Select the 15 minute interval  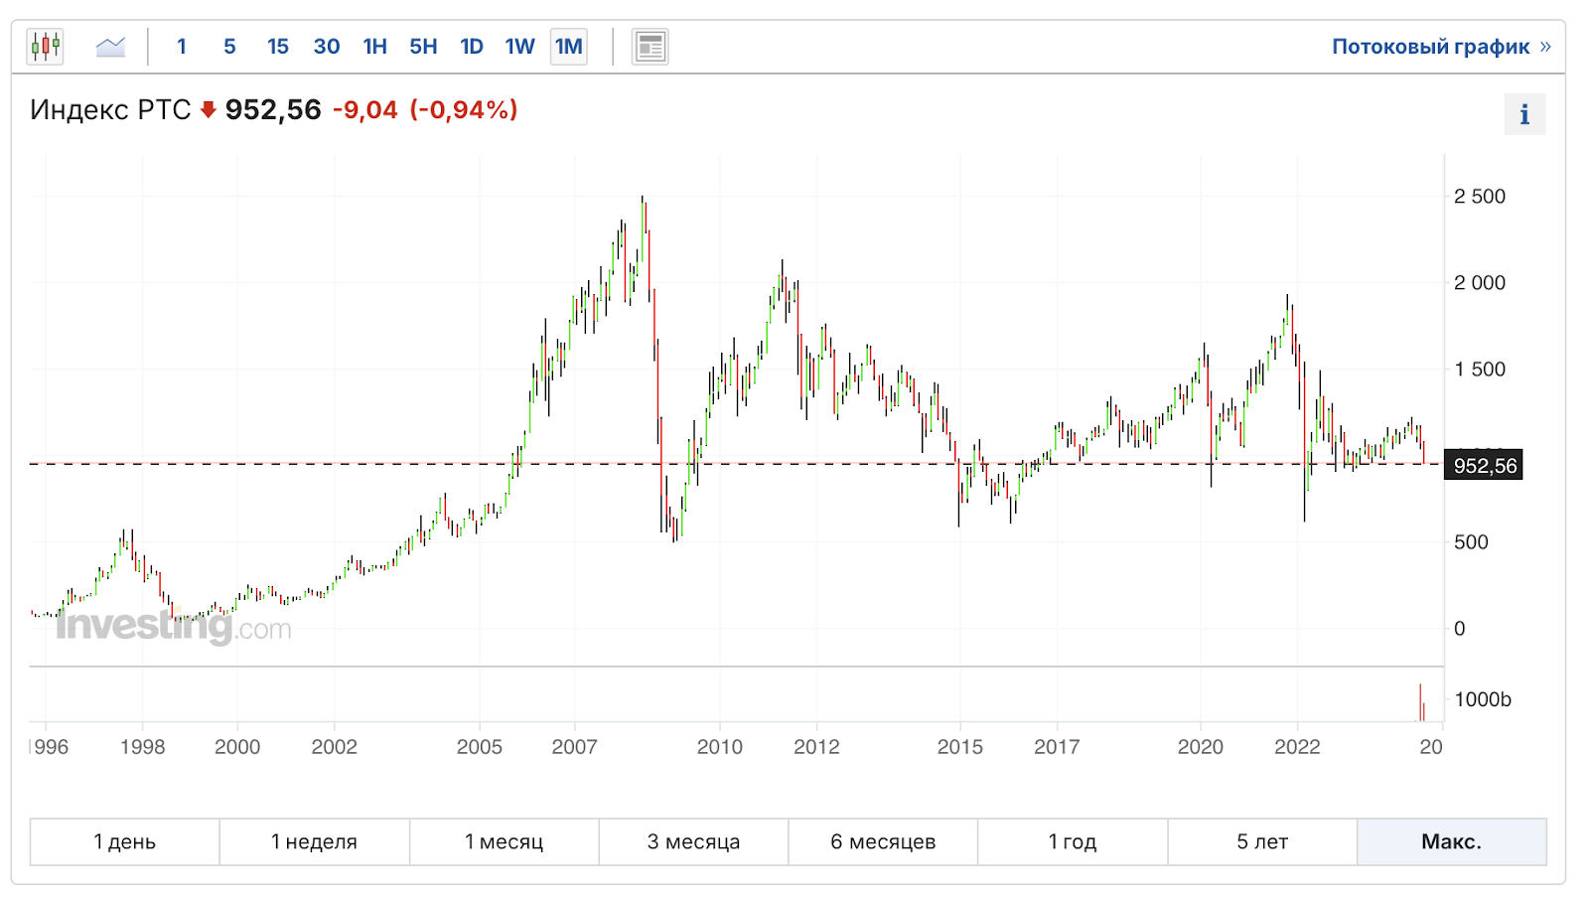pyautogui.click(x=278, y=47)
